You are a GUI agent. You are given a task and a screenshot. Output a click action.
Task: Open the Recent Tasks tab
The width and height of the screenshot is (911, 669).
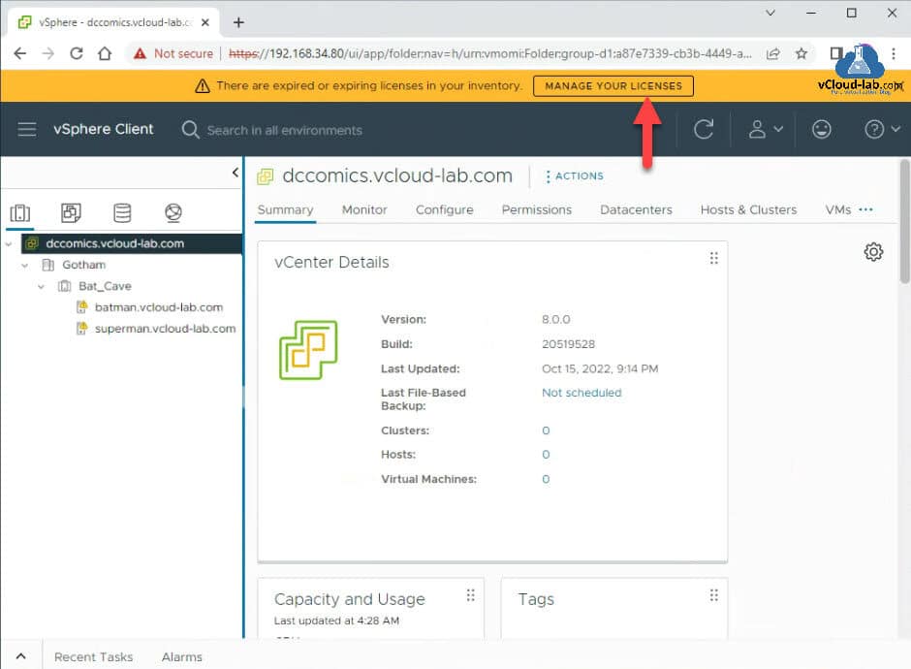coord(94,656)
